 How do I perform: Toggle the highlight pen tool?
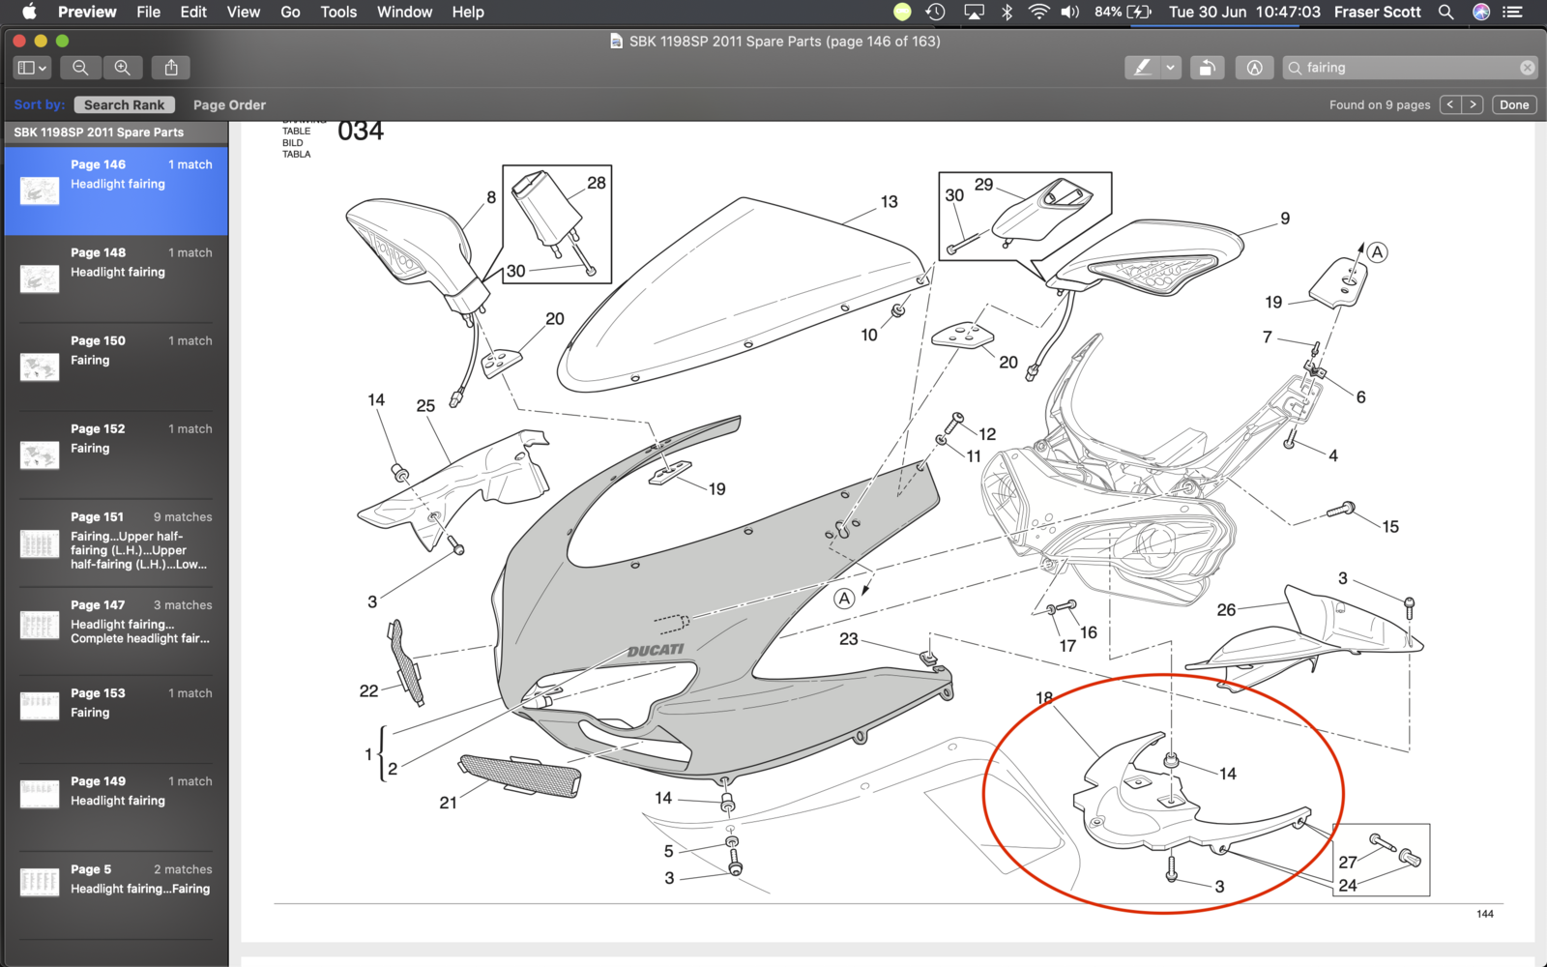click(x=1143, y=68)
